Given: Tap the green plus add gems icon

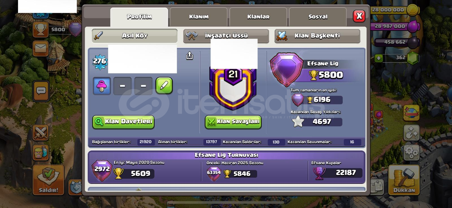Looking at the screenshot, I should (379, 58).
